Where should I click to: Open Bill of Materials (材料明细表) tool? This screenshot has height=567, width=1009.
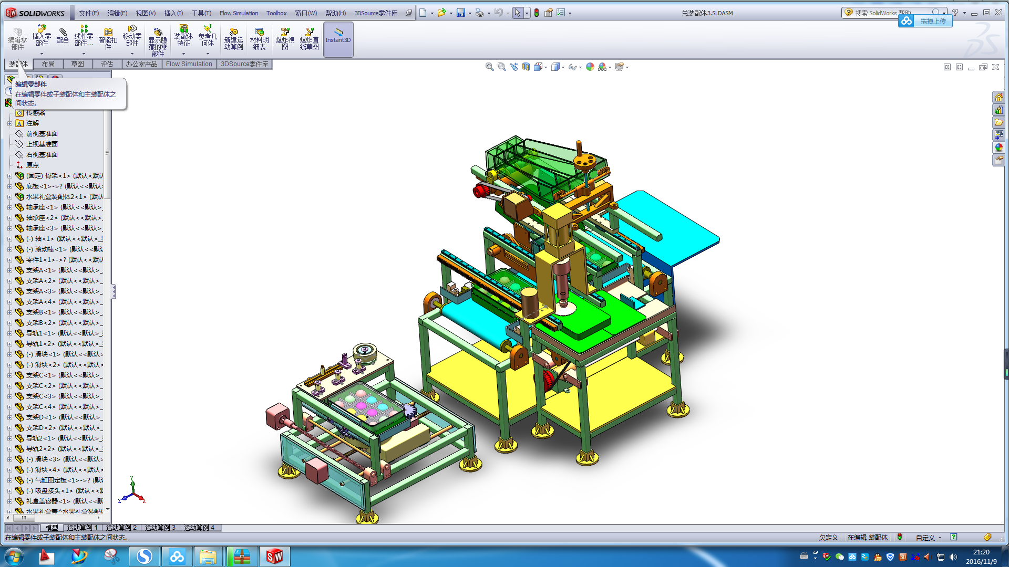[259, 39]
